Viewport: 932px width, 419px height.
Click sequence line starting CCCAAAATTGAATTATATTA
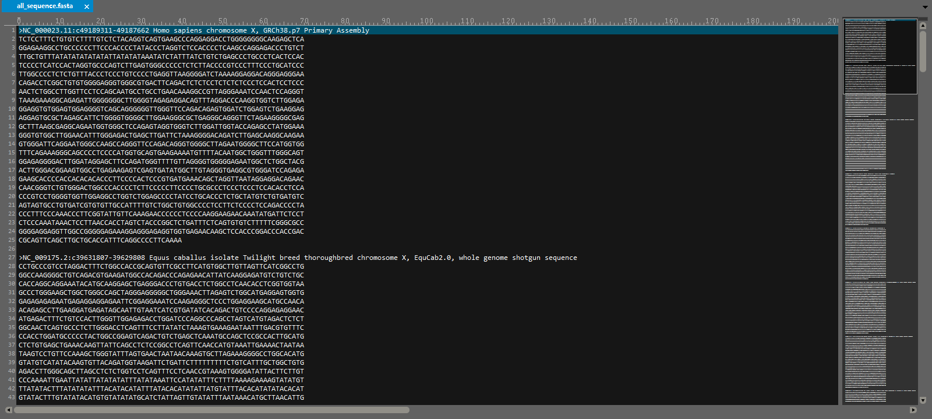coord(161,380)
